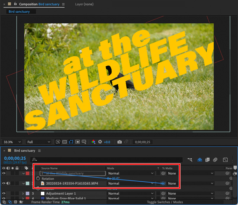Toggle the composition viewer lock icon
This screenshot has width=238, height=205.
(x=15, y=4)
